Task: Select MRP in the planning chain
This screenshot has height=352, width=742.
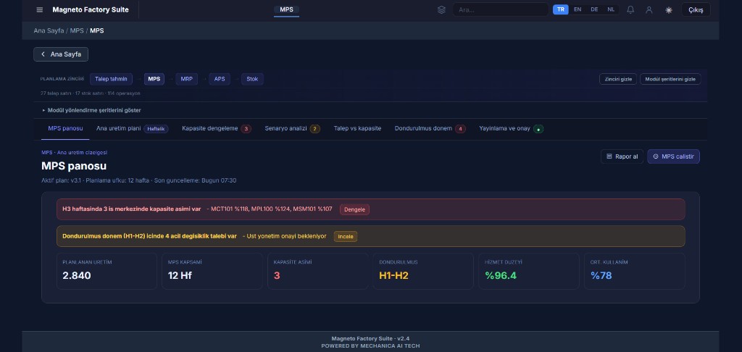Action: coord(187,79)
